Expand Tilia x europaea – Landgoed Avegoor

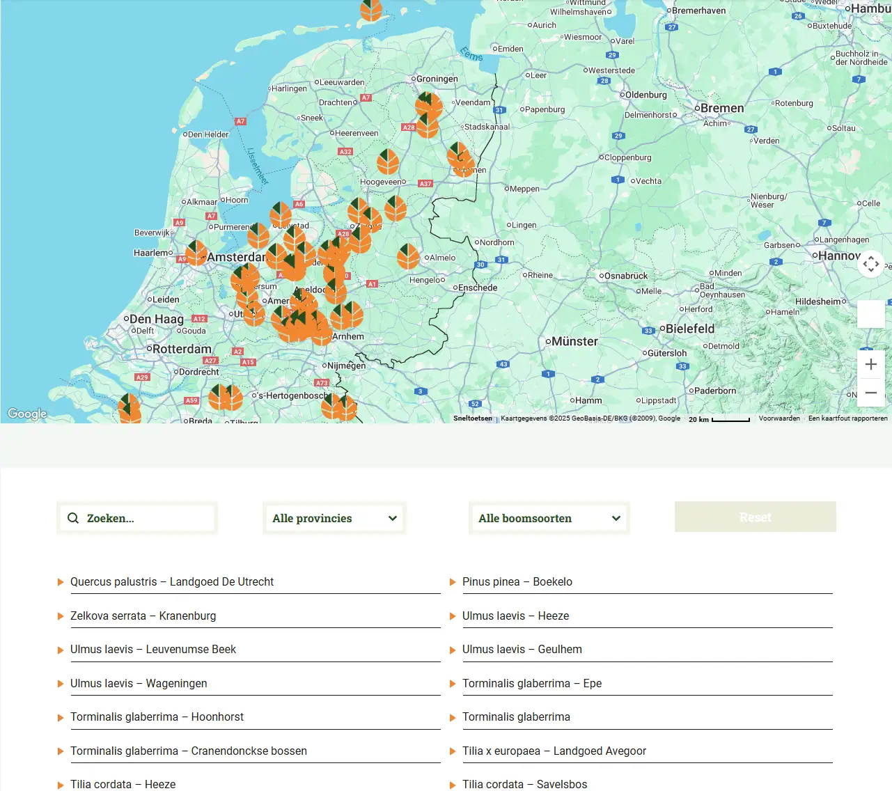[554, 751]
